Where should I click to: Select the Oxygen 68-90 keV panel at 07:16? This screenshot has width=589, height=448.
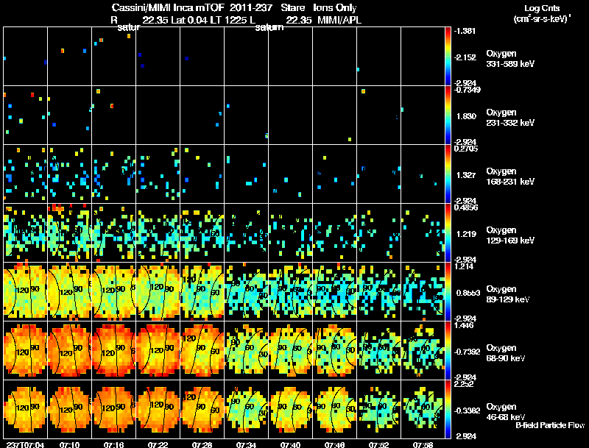114,350
